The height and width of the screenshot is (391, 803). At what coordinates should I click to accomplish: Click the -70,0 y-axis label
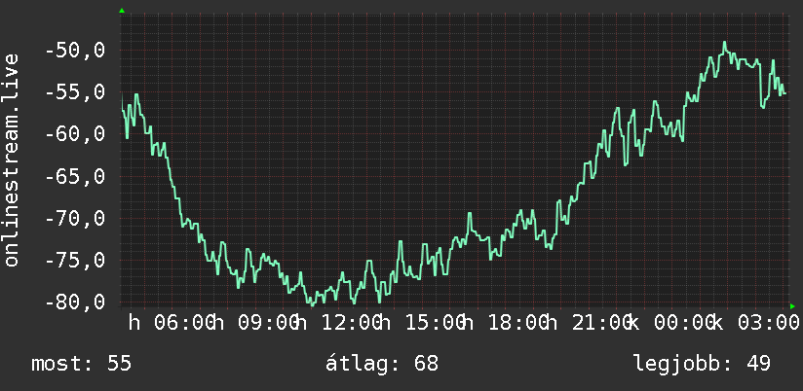point(76,219)
